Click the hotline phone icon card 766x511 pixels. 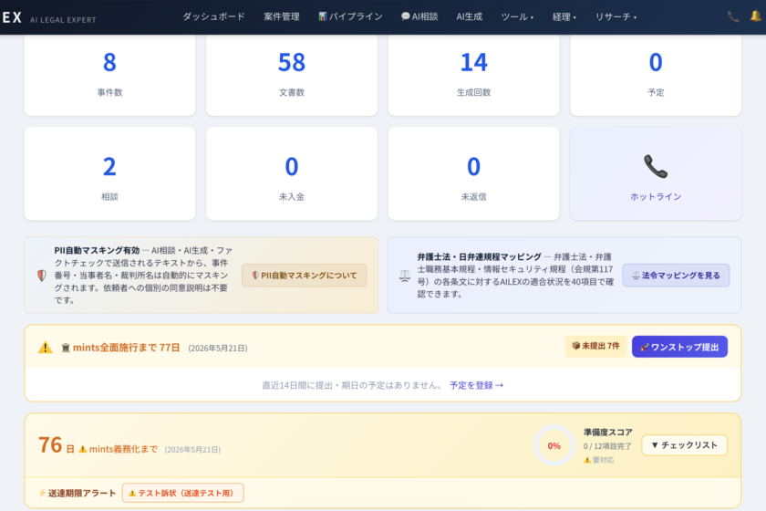coord(656,173)
